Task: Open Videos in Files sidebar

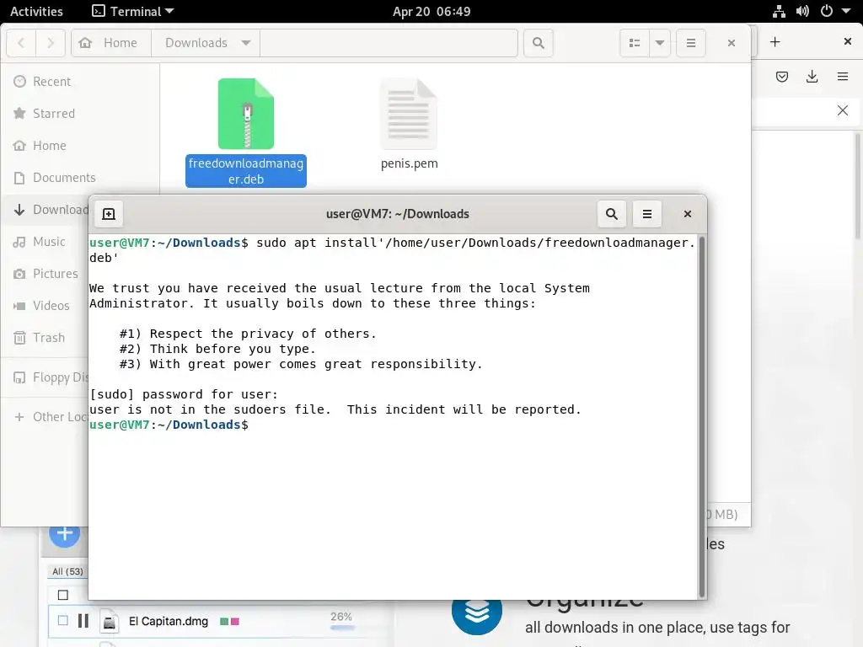Action: click(46, 305)
